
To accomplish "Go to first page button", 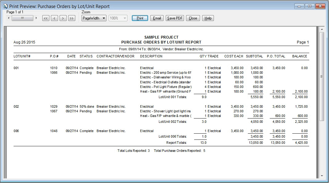I will (x=46, y=18).
